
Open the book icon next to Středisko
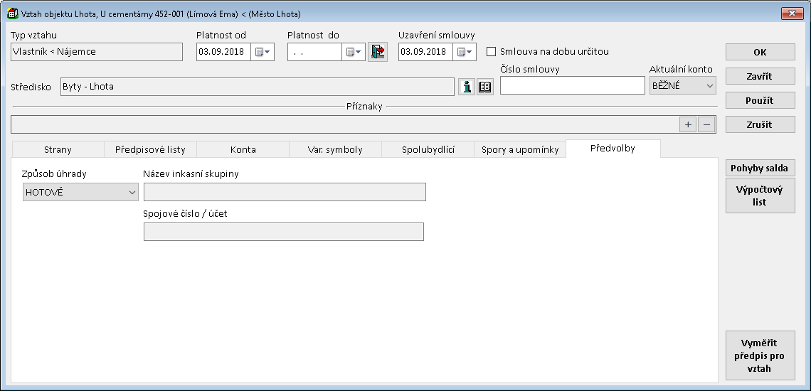[x=485, y=87]
